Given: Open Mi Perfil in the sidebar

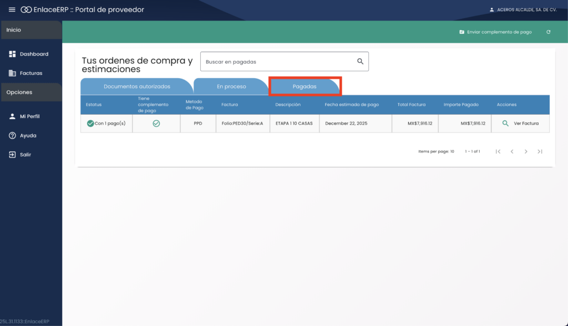Looking at the screenshot, I should 31,116.
